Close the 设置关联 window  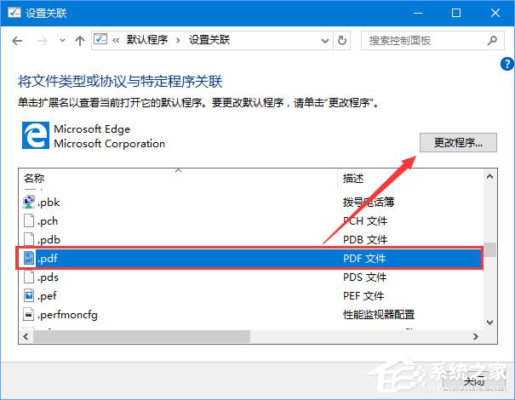(495, 13)
